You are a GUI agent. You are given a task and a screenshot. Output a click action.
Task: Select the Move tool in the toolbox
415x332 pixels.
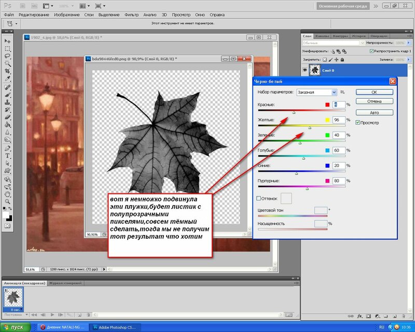pos(8,40)
